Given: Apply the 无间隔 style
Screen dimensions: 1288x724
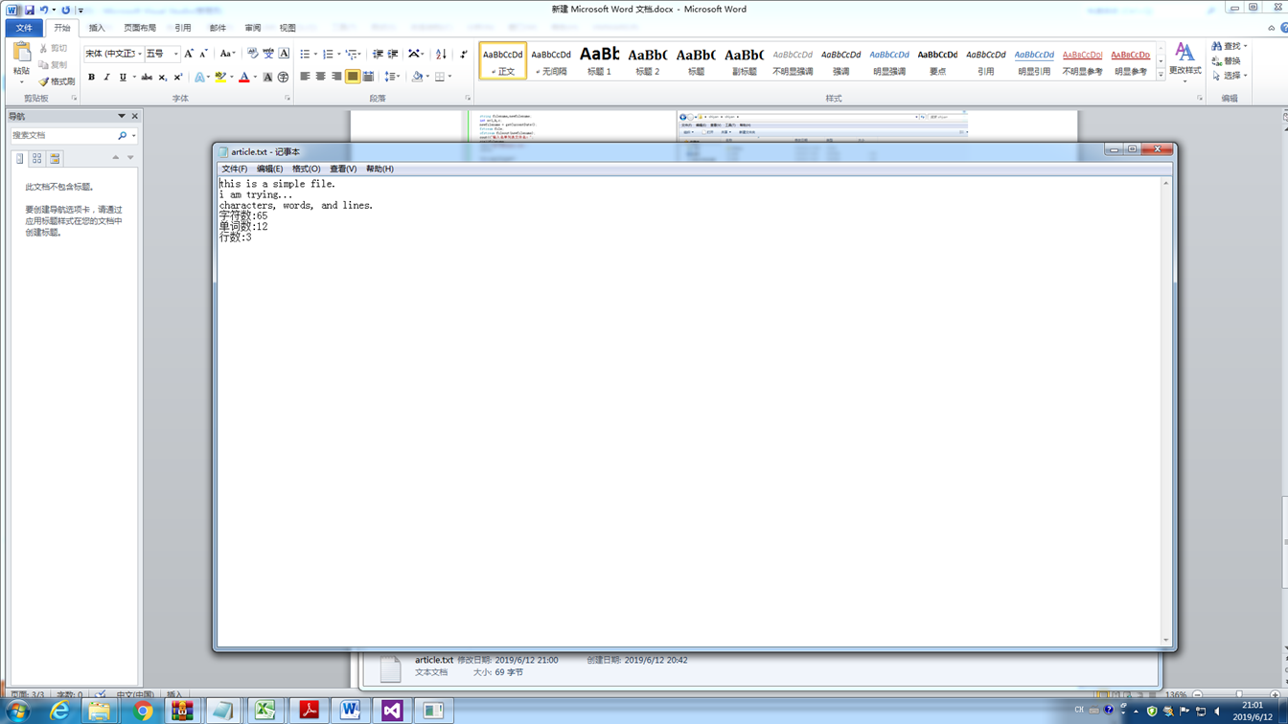Looking at the screenshot, I should (x=551, y=60).
